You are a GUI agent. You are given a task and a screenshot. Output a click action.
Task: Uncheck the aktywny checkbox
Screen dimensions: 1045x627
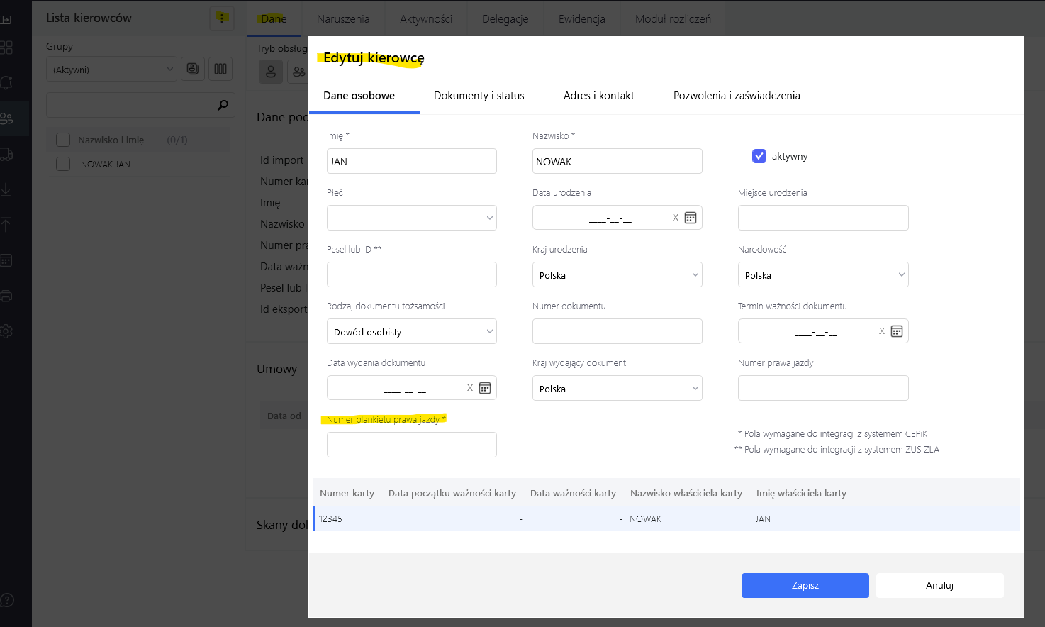click(759, 156)
